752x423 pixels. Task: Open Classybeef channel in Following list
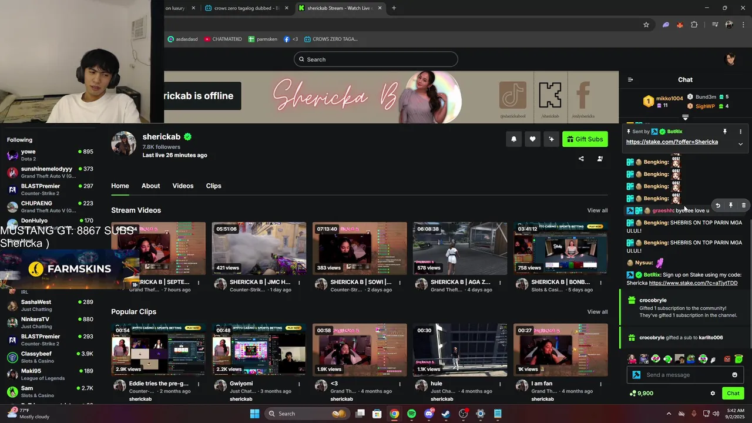[50, 357]
